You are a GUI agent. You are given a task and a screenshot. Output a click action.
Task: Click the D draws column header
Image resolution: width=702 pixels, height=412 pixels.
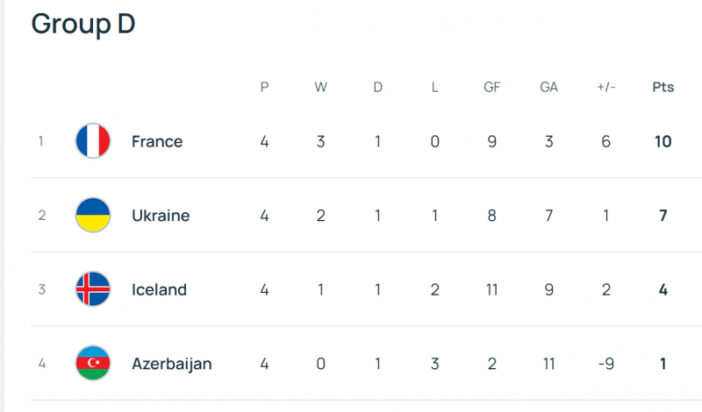pyautogui.click(x=378, y=88)
